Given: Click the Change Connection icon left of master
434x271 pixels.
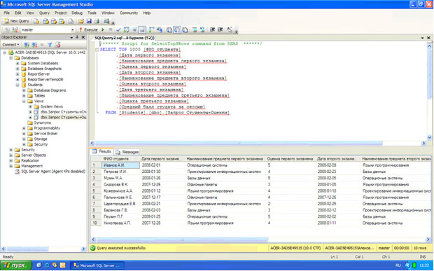Looking at the screenshot, I should click(15, 29).
